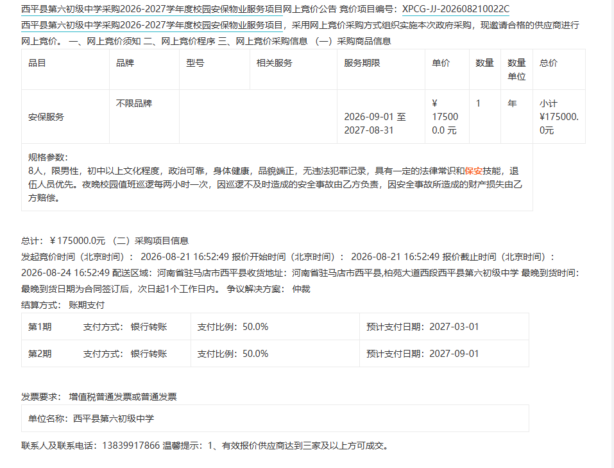614x468 pixels.
Task: Click estimated payment date 2027-09-01
Action: click(454, 354)
